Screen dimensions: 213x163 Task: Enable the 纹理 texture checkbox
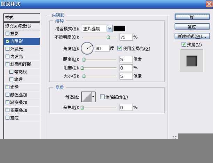(11, 79)
